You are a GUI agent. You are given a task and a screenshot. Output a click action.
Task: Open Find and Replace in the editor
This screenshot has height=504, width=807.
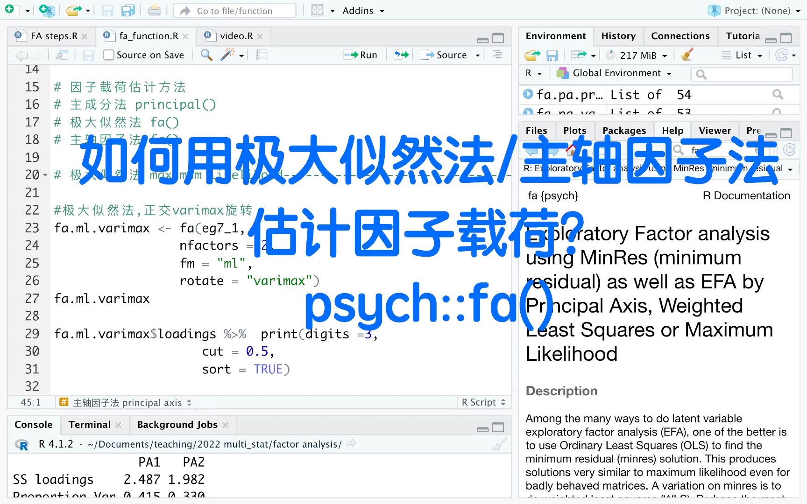pyautogui.click(x=206, y=55)
